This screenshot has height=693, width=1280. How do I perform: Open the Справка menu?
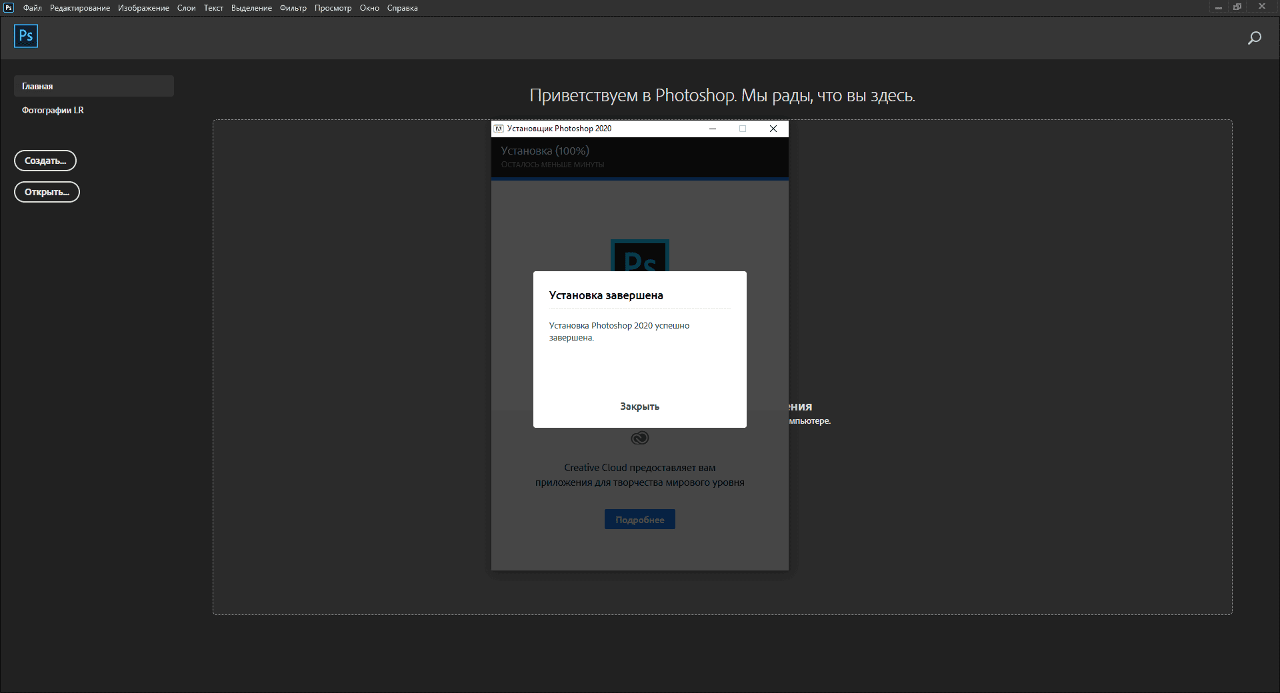click(x=402, y=8)
